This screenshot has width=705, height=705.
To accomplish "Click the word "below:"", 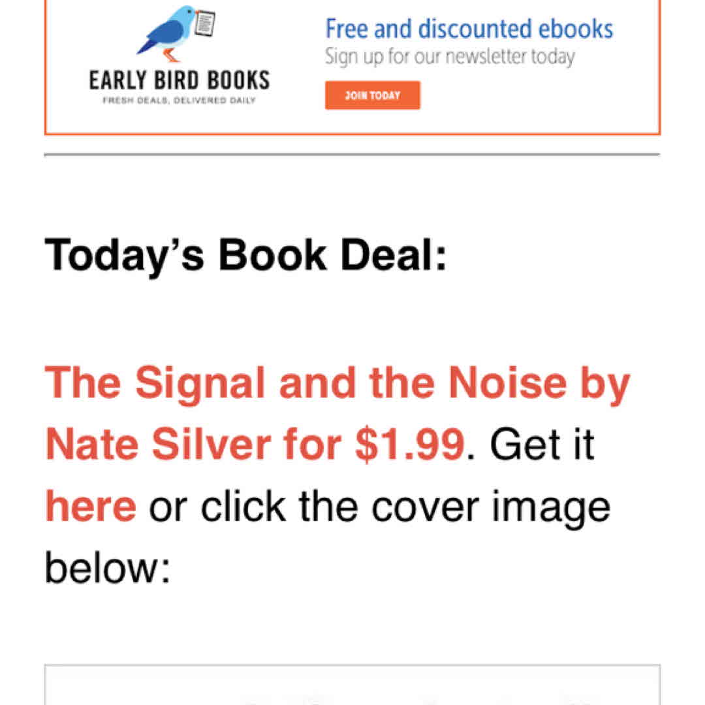I will tap(108, 568).
